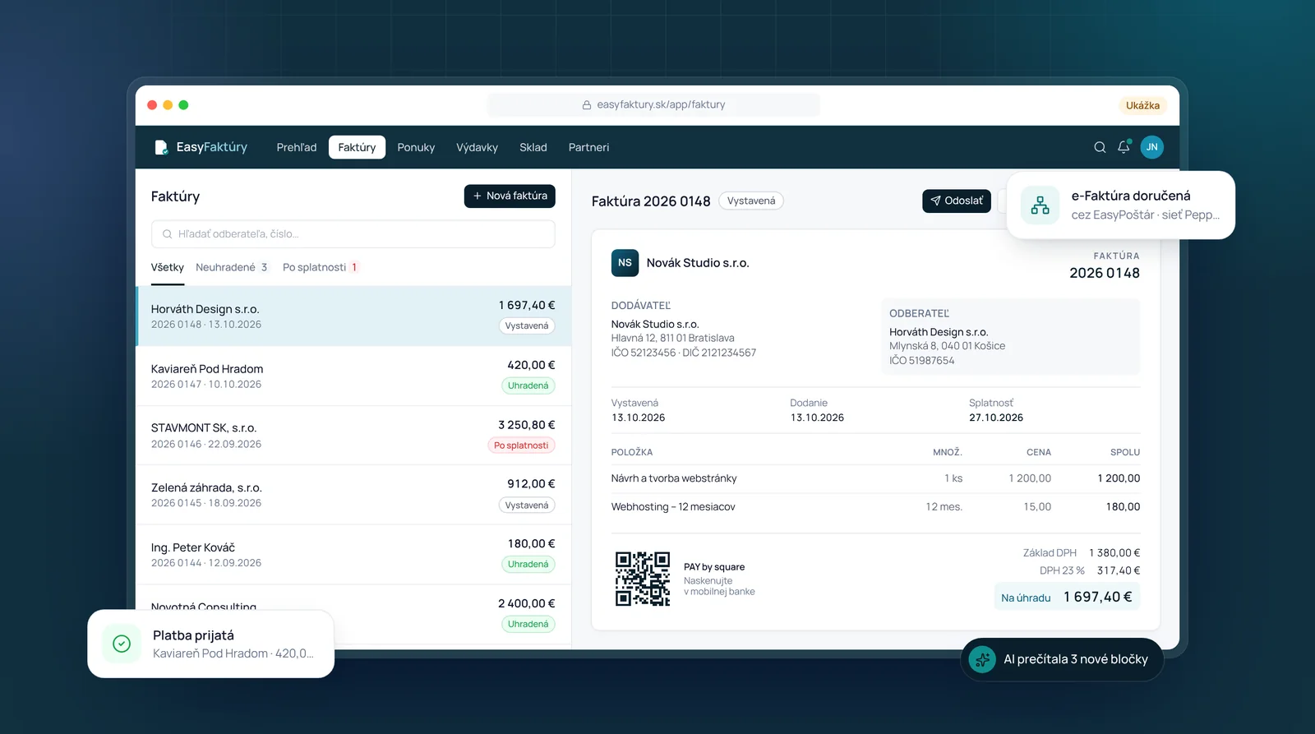Viewport: 1315px width, 734px height.
Task: Click the AI sparkle icon in the toast
Action: point(982,659)
